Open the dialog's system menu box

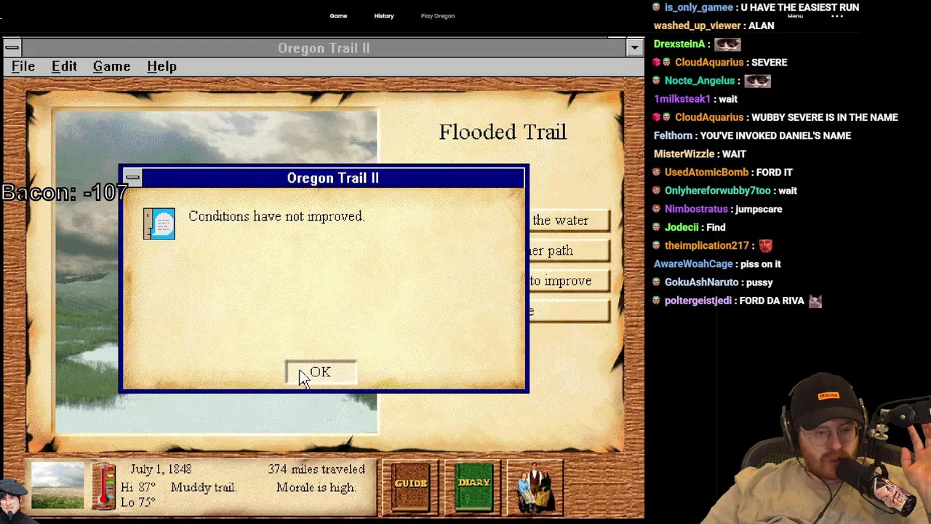[132, 178]
